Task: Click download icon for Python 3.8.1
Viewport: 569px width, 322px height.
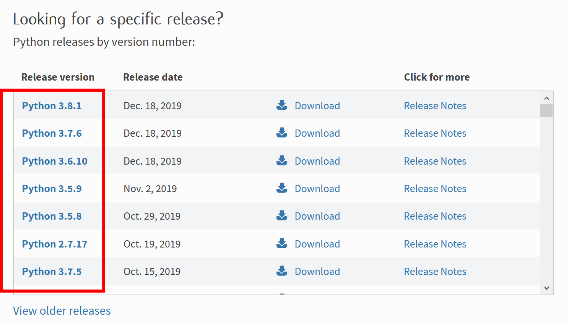Action: pyautogui.click(x=282, y=105)
